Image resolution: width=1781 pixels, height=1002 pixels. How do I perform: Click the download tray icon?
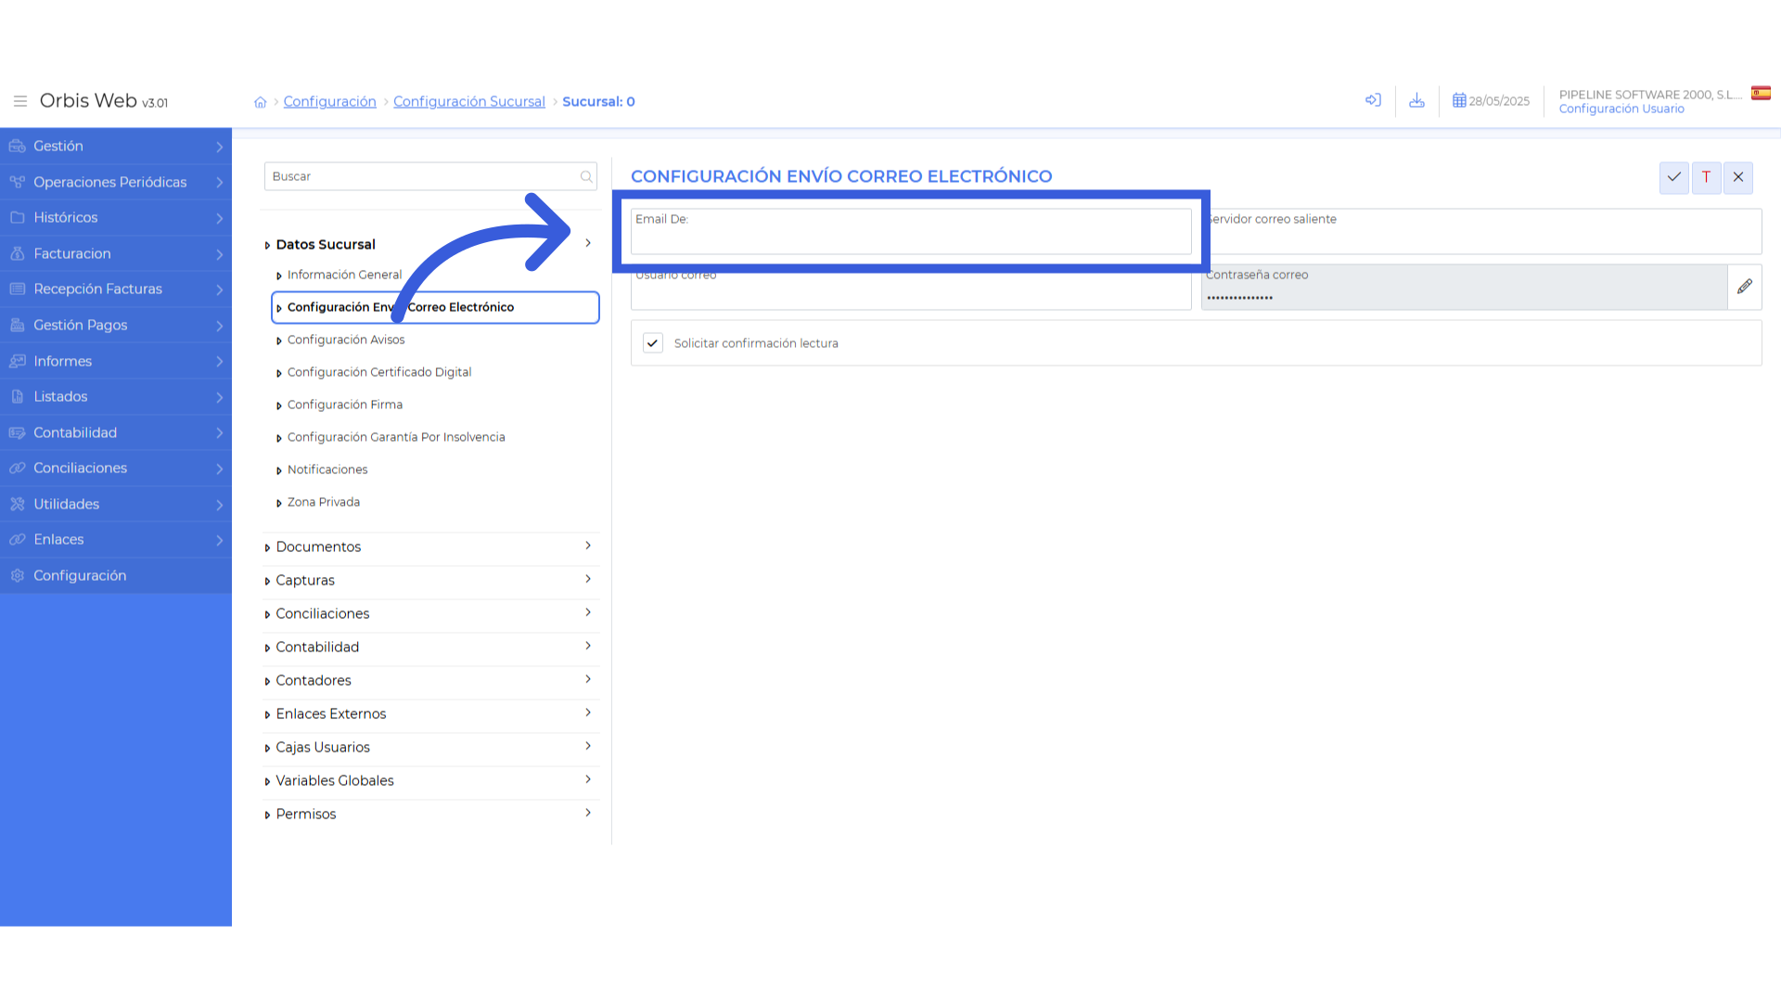(1416, 100)
